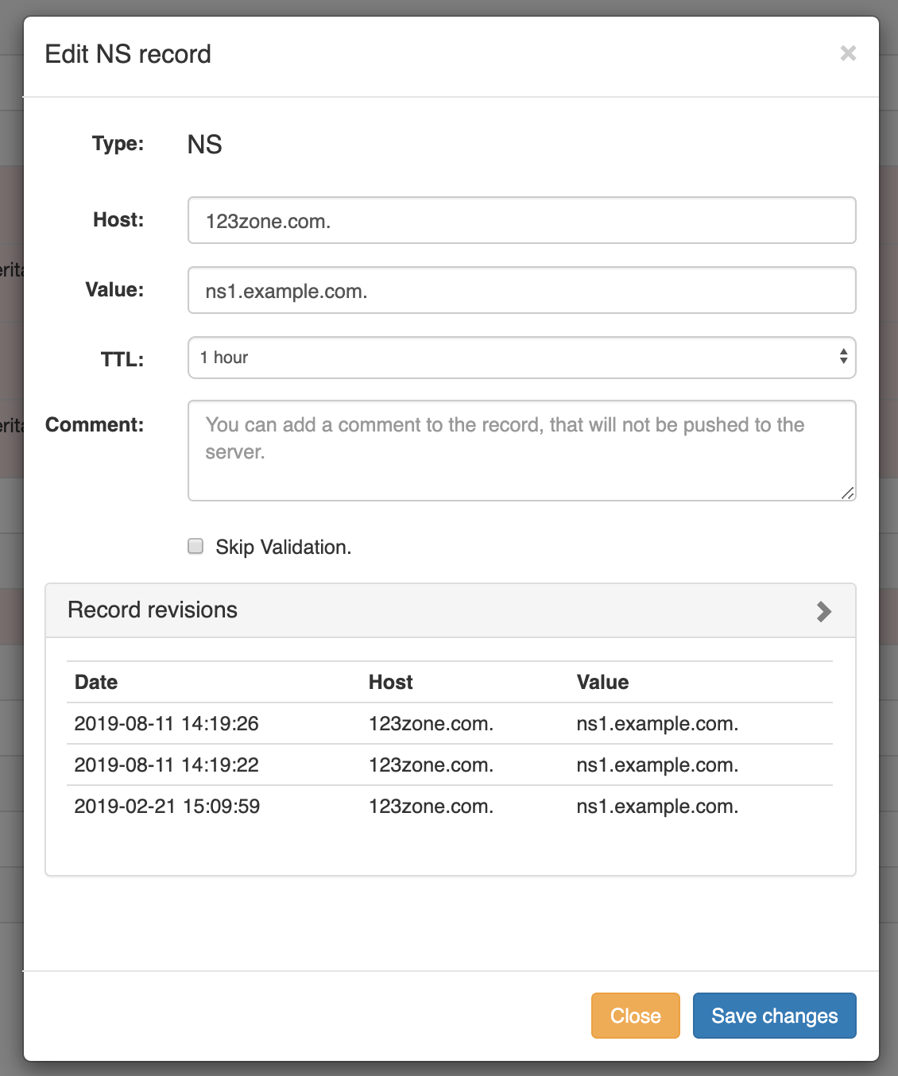Click the Value input field
The image size is (898, 1076).
coord(521,290)
